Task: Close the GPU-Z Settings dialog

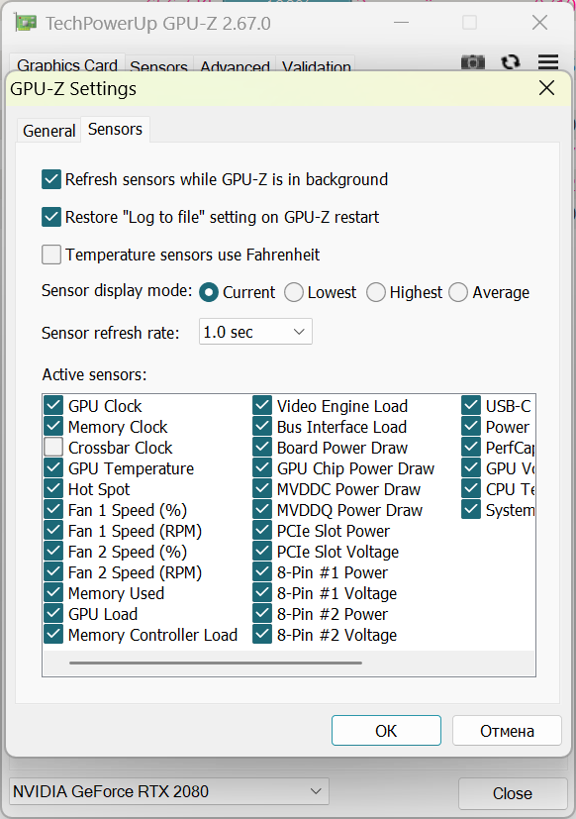Action: click(546, 88)
